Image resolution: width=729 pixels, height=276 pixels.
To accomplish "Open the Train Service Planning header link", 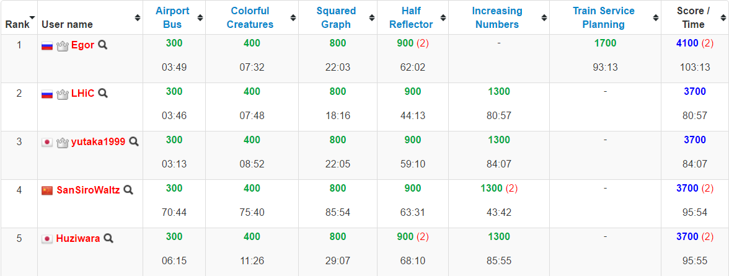I will point(605,18).
